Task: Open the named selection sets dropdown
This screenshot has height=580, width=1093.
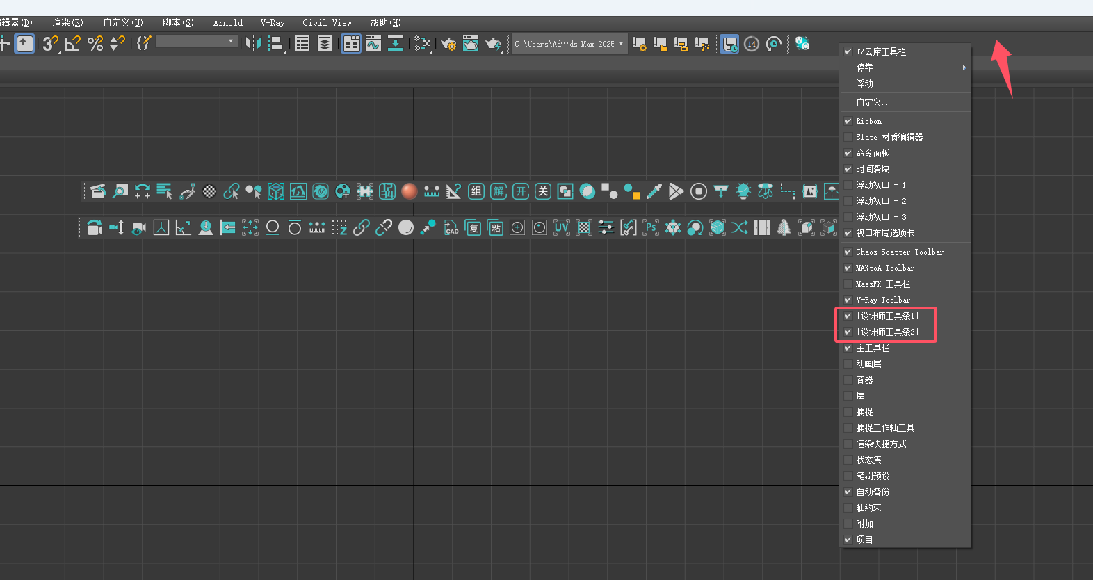Action: click(197, 42)
